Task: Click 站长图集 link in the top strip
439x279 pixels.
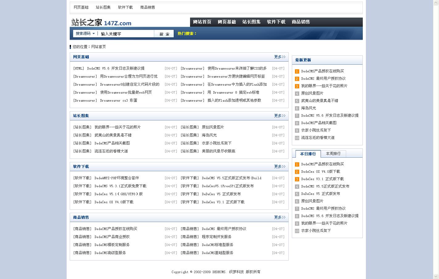Action: click(x=103, y=7)
